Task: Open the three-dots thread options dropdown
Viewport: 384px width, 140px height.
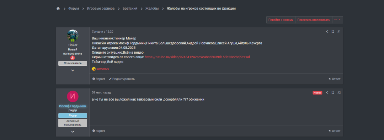Action: click(x=337, y=20)
